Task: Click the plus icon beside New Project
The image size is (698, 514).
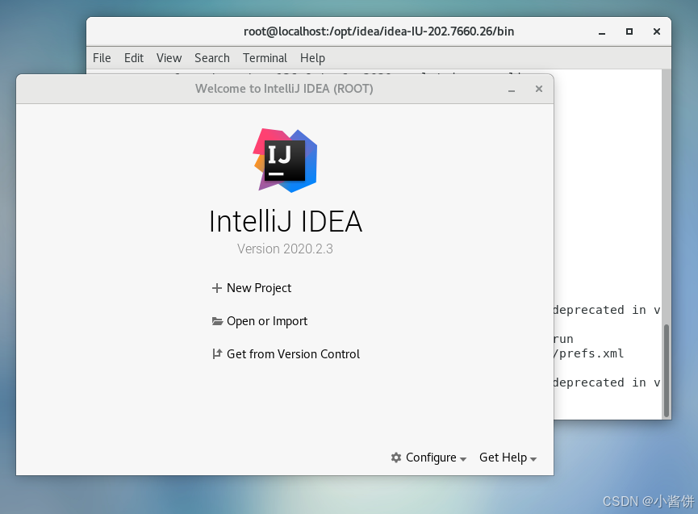Action: [217, 288]
